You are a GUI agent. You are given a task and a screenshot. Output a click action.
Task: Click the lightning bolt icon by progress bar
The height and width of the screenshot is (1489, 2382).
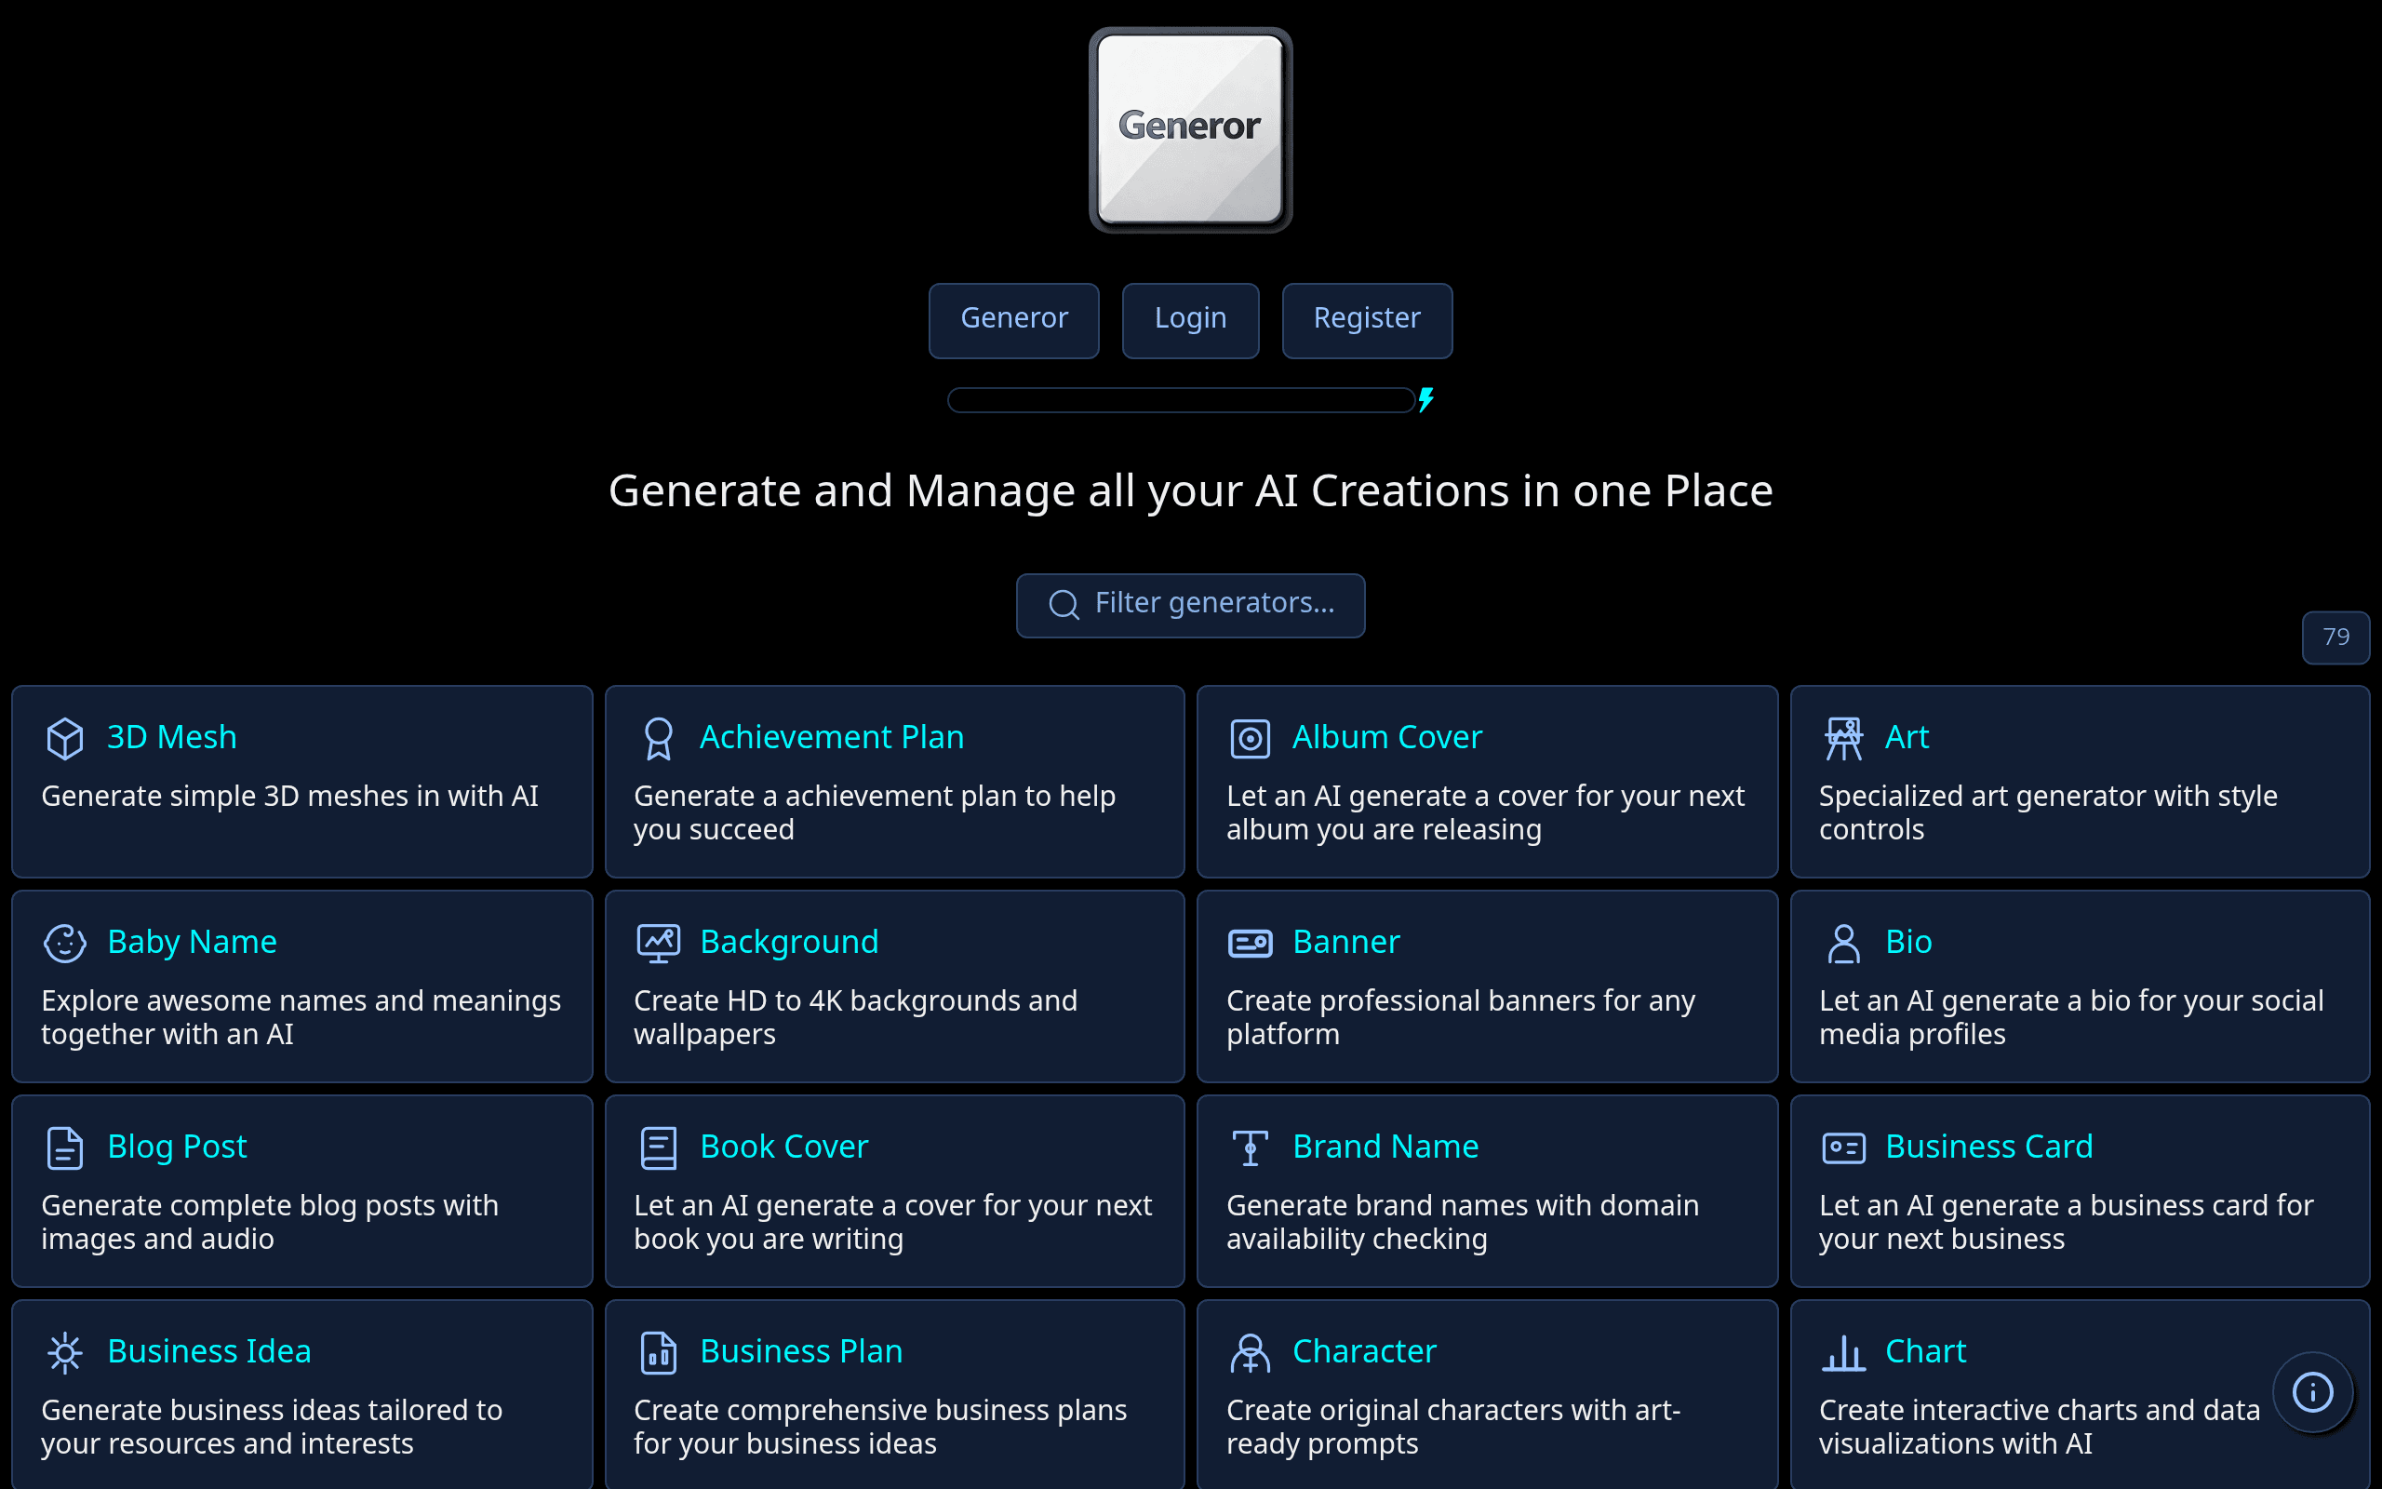click(1425, 400)
